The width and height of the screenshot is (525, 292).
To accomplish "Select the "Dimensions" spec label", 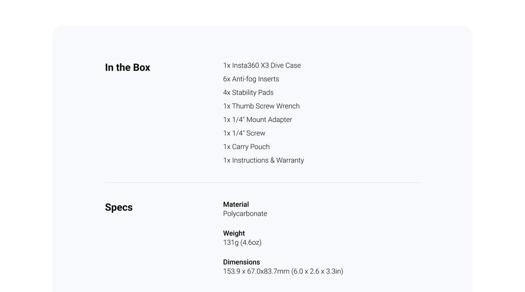I will coord(241,262).
